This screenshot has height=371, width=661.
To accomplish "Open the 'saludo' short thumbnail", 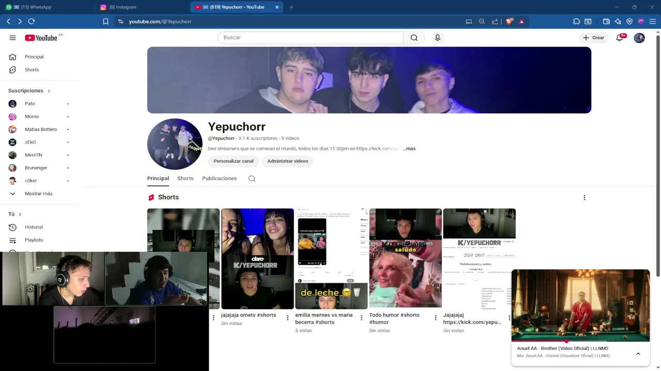I will [x=405, y=259].
